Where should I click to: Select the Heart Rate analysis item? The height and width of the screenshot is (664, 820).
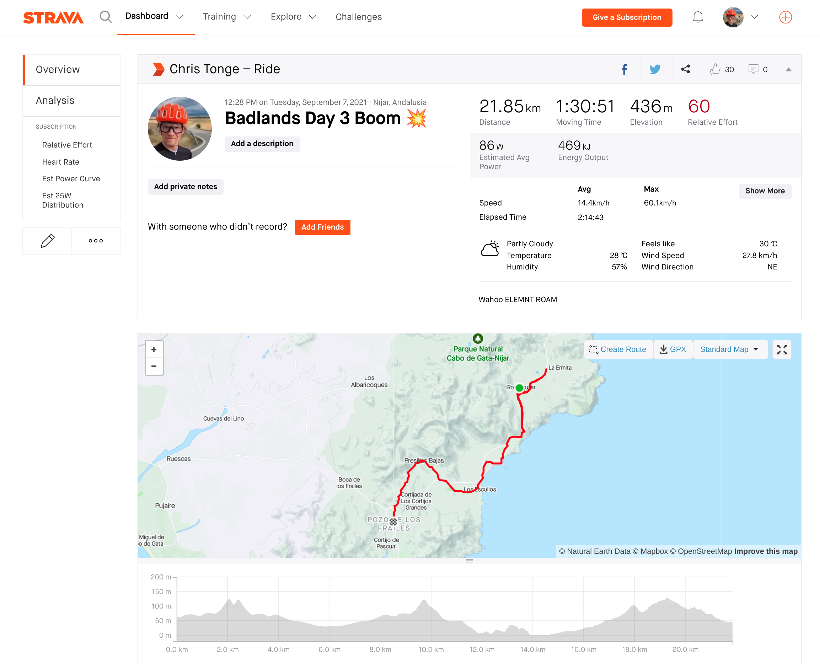[60, 161]
